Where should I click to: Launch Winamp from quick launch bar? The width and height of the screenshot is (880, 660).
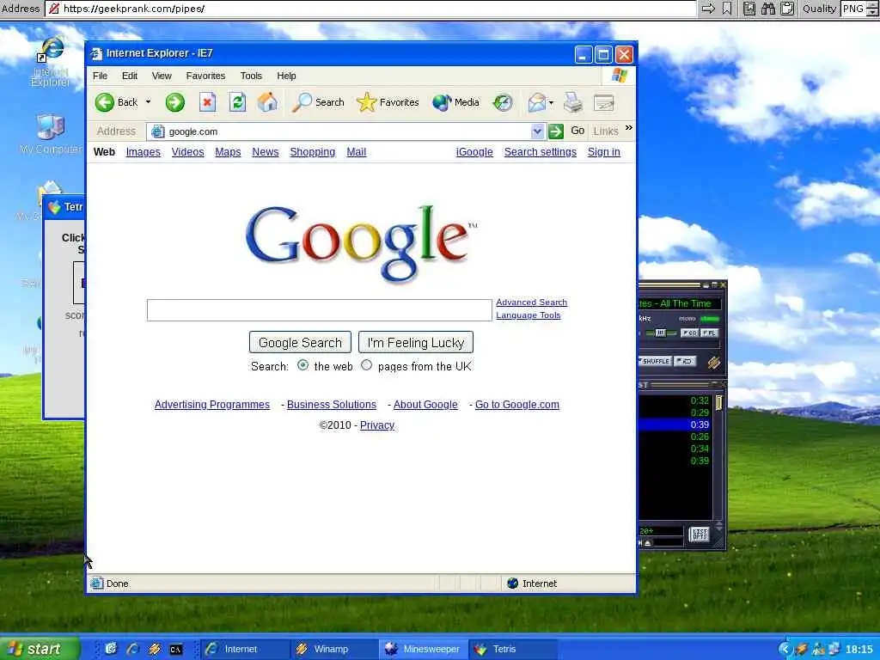155,649
